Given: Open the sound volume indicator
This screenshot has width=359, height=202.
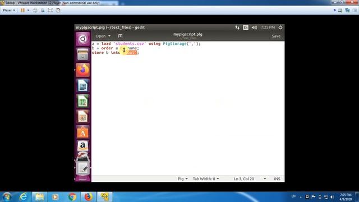Looking at the screenshot, I should pos(254,27).
